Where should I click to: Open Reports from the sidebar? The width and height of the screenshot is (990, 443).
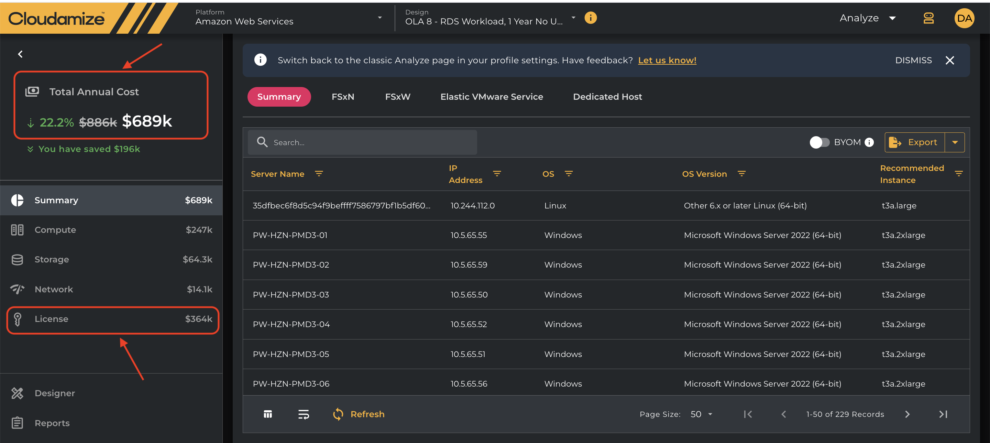click(111, 423)
